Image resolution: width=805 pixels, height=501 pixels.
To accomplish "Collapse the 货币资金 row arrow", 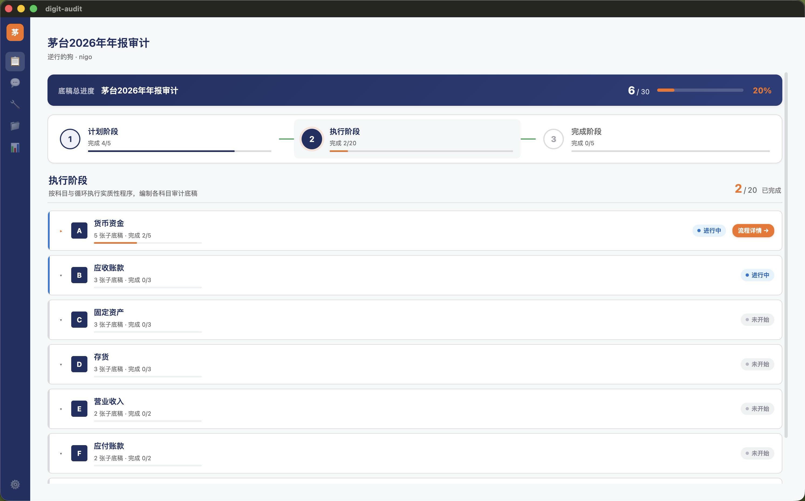I will click(61, 231).
